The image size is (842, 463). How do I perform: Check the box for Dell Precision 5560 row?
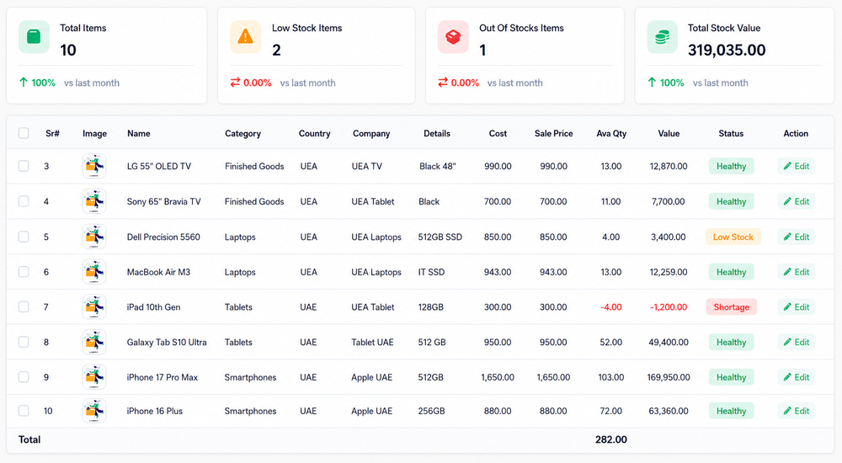[24, 237]
